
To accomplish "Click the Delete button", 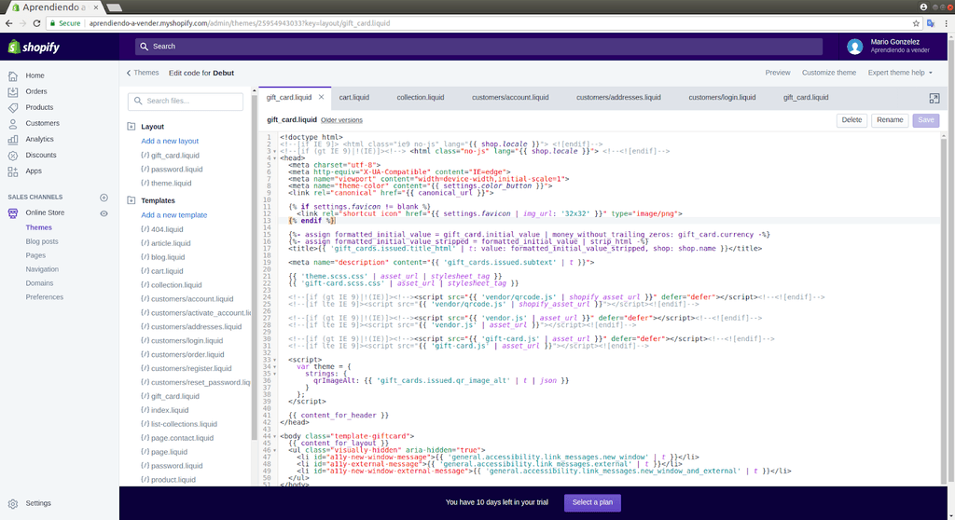I will [x=851, y=120].
